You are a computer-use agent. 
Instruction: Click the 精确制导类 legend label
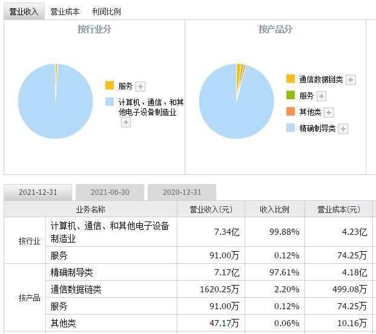317,128
